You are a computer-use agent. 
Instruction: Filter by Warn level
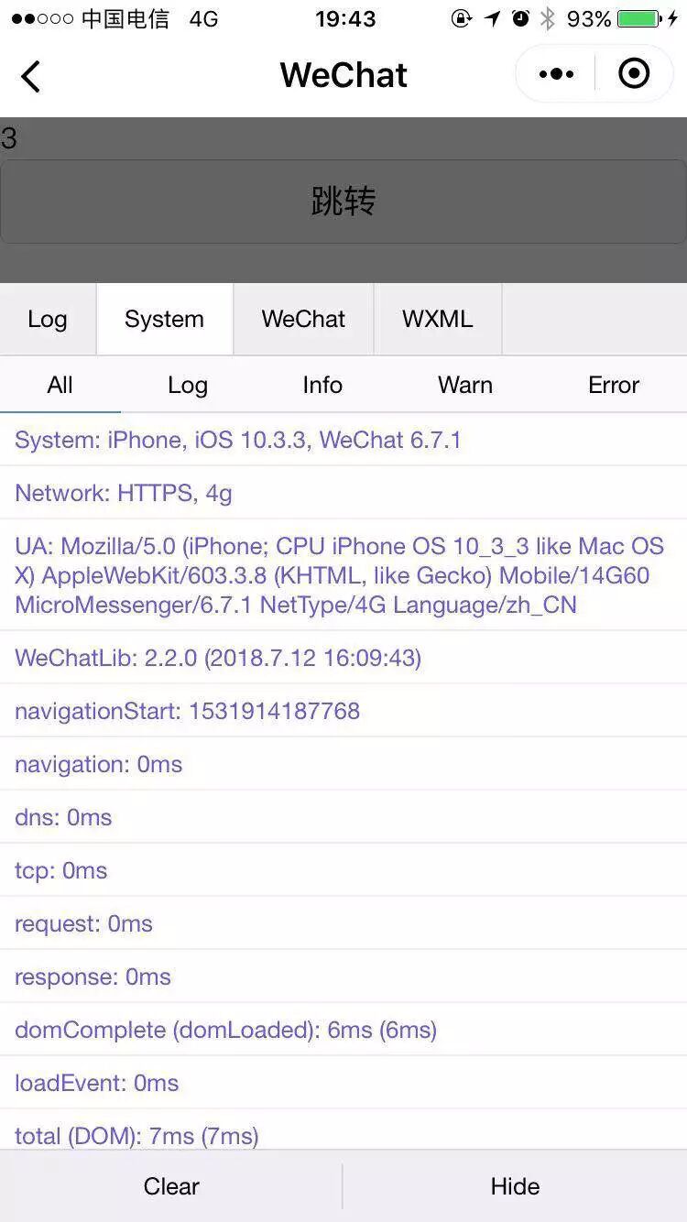coord(465,385)
